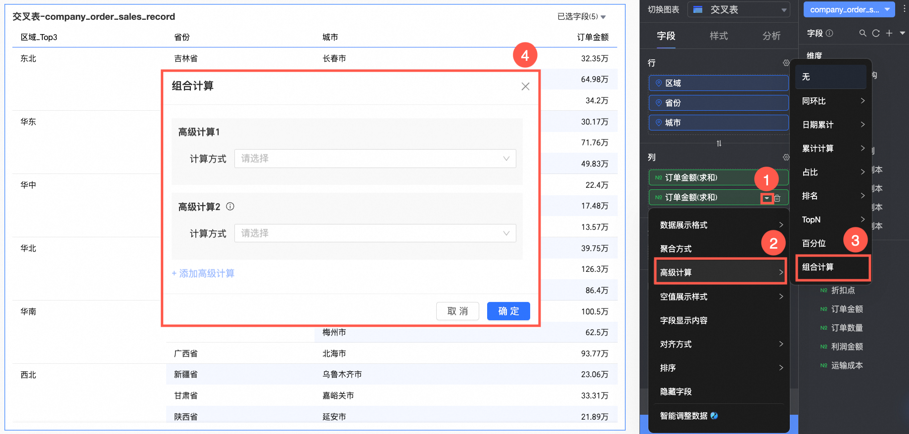909x434 pixels.
Task: Open 高级计算2 计算方式 dropdown
Action: pos(375,233)
